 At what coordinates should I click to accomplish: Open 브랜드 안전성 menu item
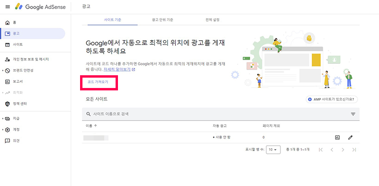23,71
